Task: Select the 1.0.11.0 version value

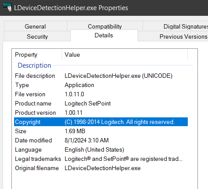Action: tap(74, 94)
